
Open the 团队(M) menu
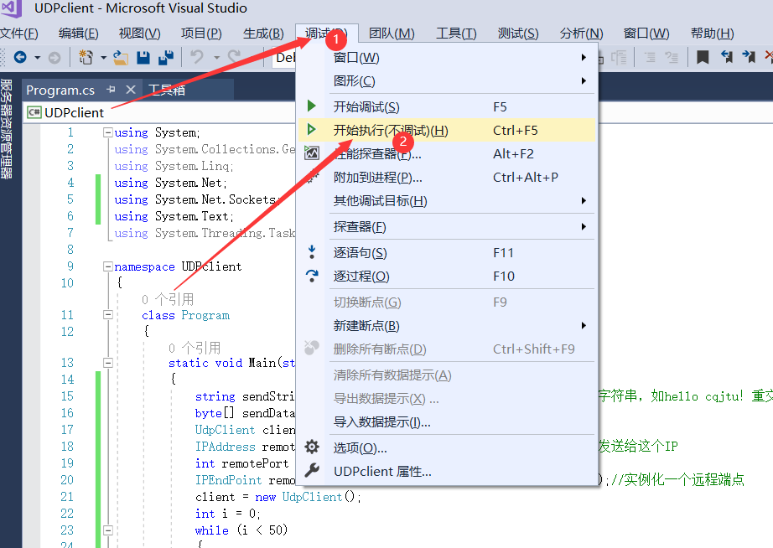tap(392, 34)
